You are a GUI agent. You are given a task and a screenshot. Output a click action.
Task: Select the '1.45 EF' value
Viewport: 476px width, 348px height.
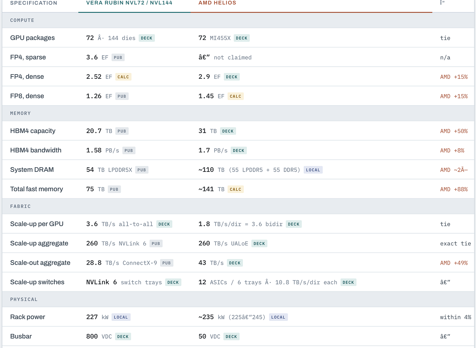click(212, 96)
